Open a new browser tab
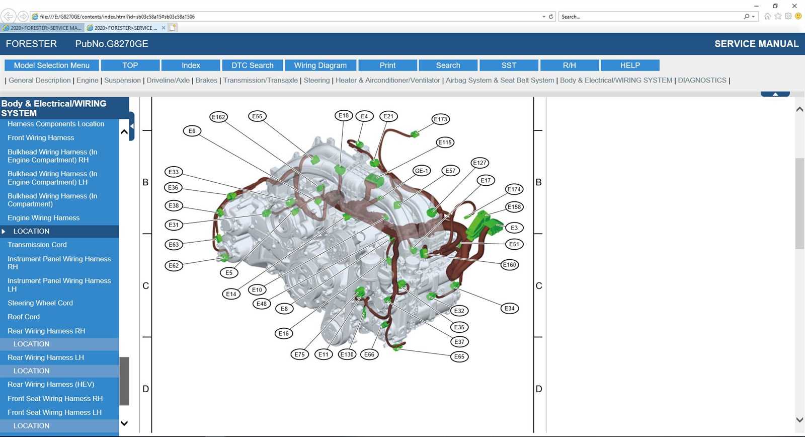 (173, 28)
